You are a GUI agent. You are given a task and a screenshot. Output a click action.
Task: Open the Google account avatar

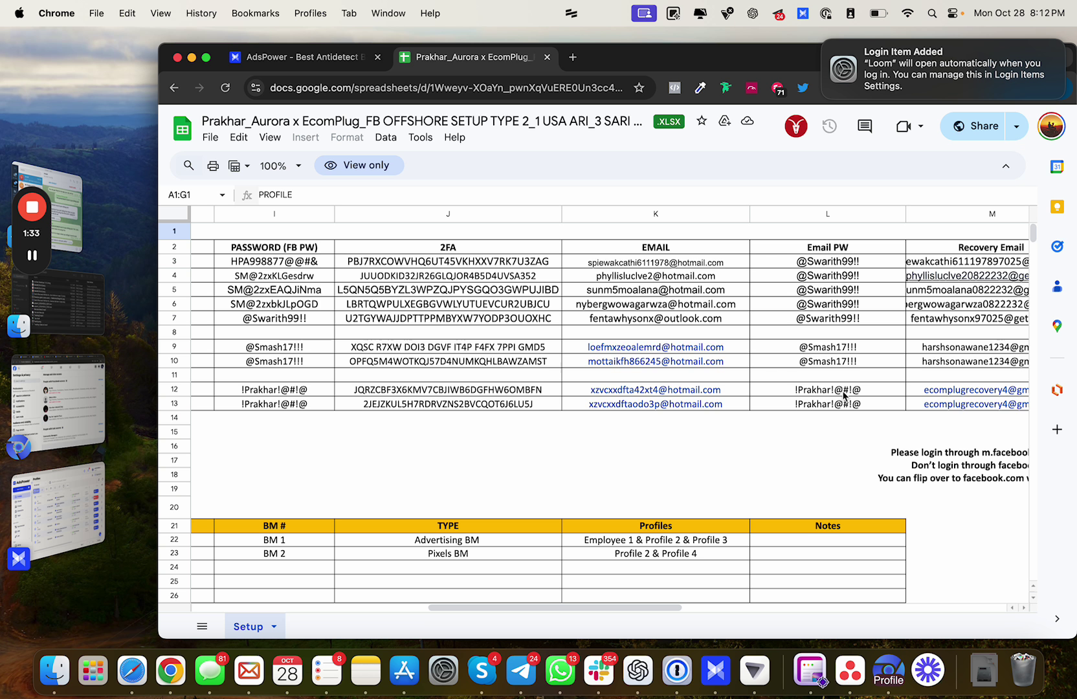1051,126
